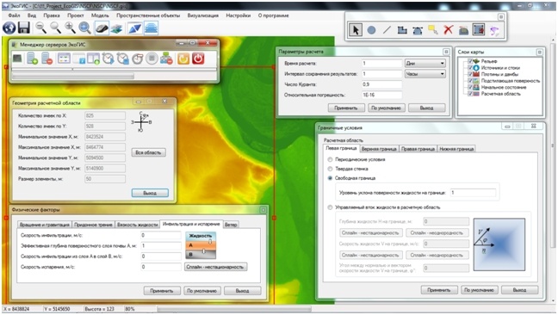
Task: Select the arrow pointer tool
Action: point(356,30)
